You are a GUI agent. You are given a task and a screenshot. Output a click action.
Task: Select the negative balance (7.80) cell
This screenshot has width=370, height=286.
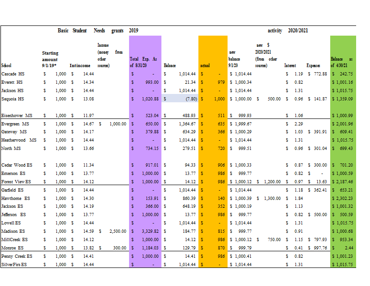(191, 99)
